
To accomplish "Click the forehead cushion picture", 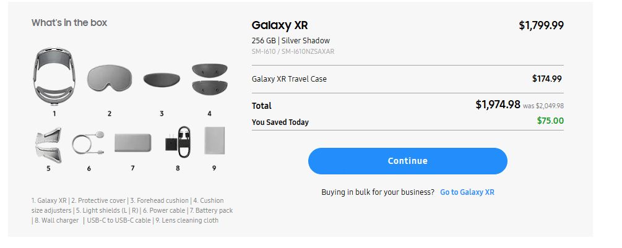I will click(x=162, y=80).
